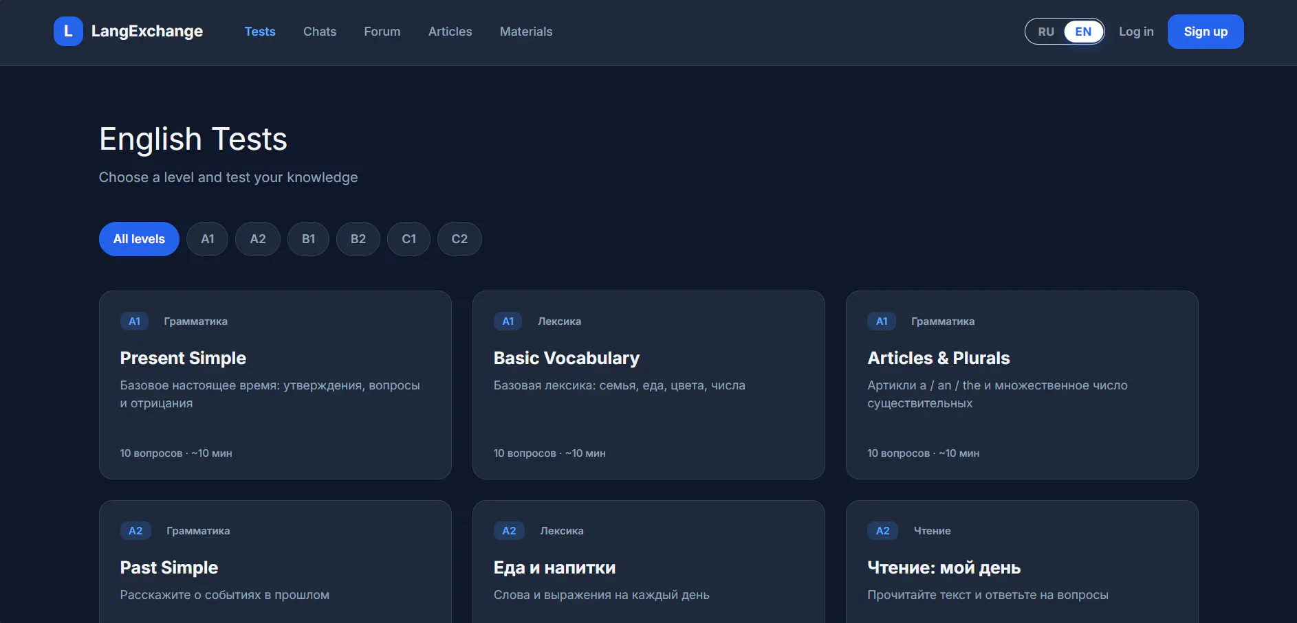The image size is (1297, 623).
Task: Open the LangExchange home link text
Action: point(147,32)
